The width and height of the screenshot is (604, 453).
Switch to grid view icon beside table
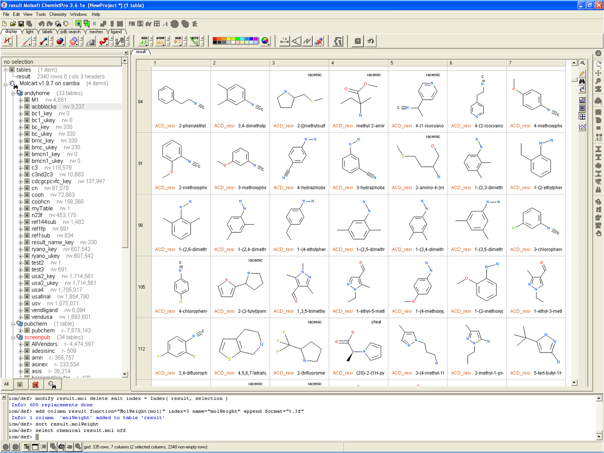pyautogui.click(x=582, y=117)
